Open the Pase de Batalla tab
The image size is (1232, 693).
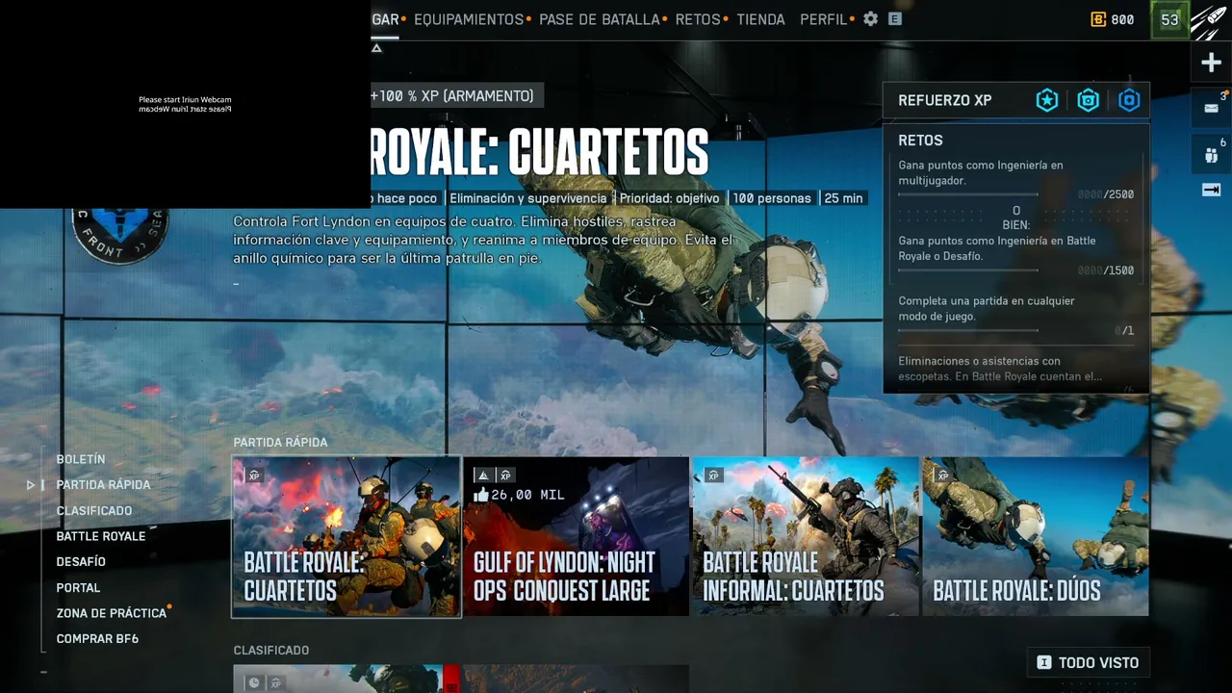click(600, 19)
